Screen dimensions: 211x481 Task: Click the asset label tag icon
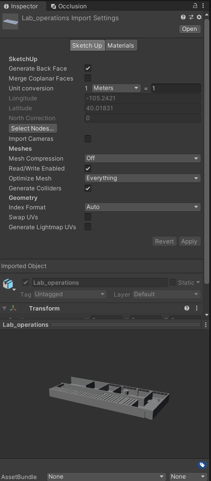pos(202,465)
